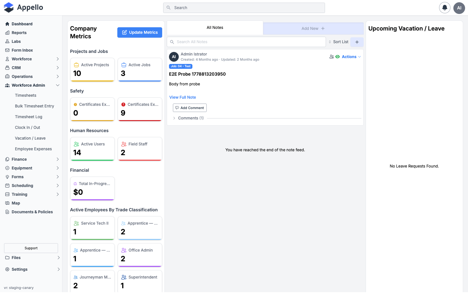This screenshot has height=298, width=468.
Task: Open Employee Expenses menu item
Action: pyautogui.click(x=33, y=149)
